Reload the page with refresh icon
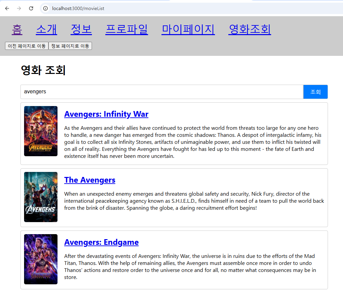The height and width of the screenshot is (290, 343). 31,8
